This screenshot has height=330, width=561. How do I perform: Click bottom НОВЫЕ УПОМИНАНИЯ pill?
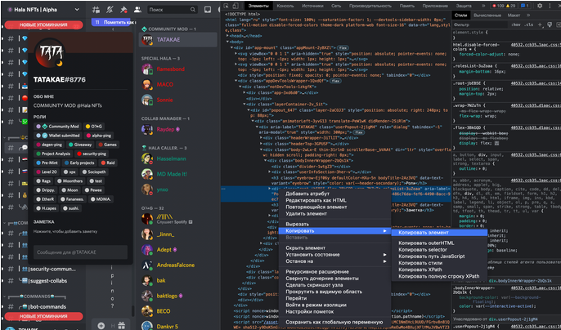(x=43, y=316)
